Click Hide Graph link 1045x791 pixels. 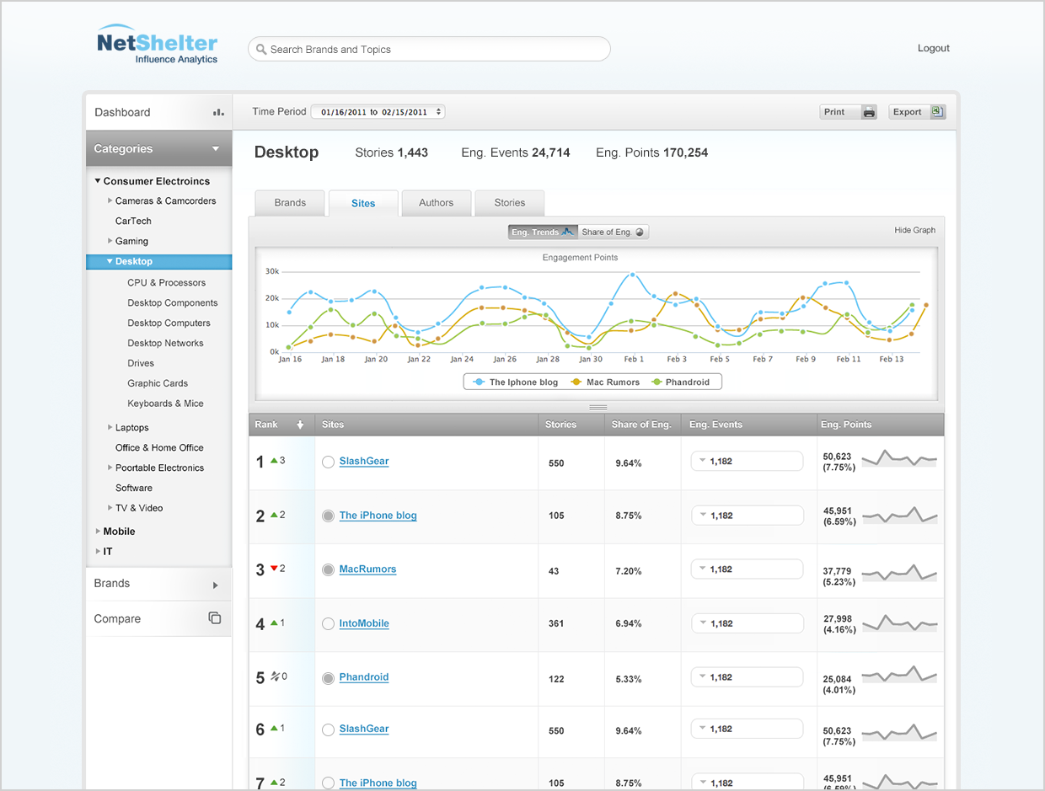[x=915, y=230]
